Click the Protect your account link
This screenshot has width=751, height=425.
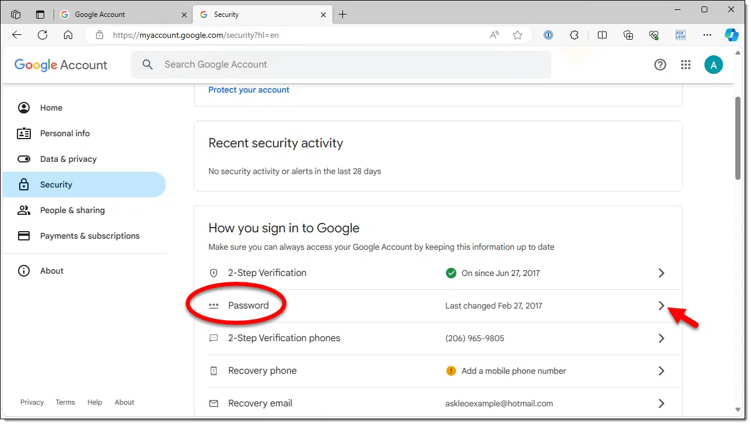[249, 90]
